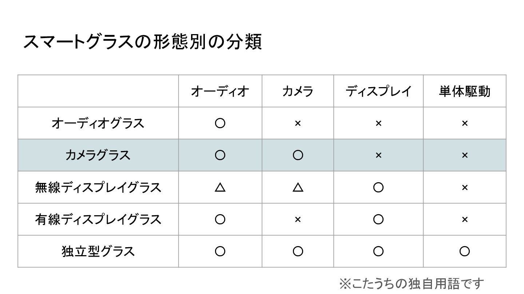Click the オーディオグラス row label

98,123
